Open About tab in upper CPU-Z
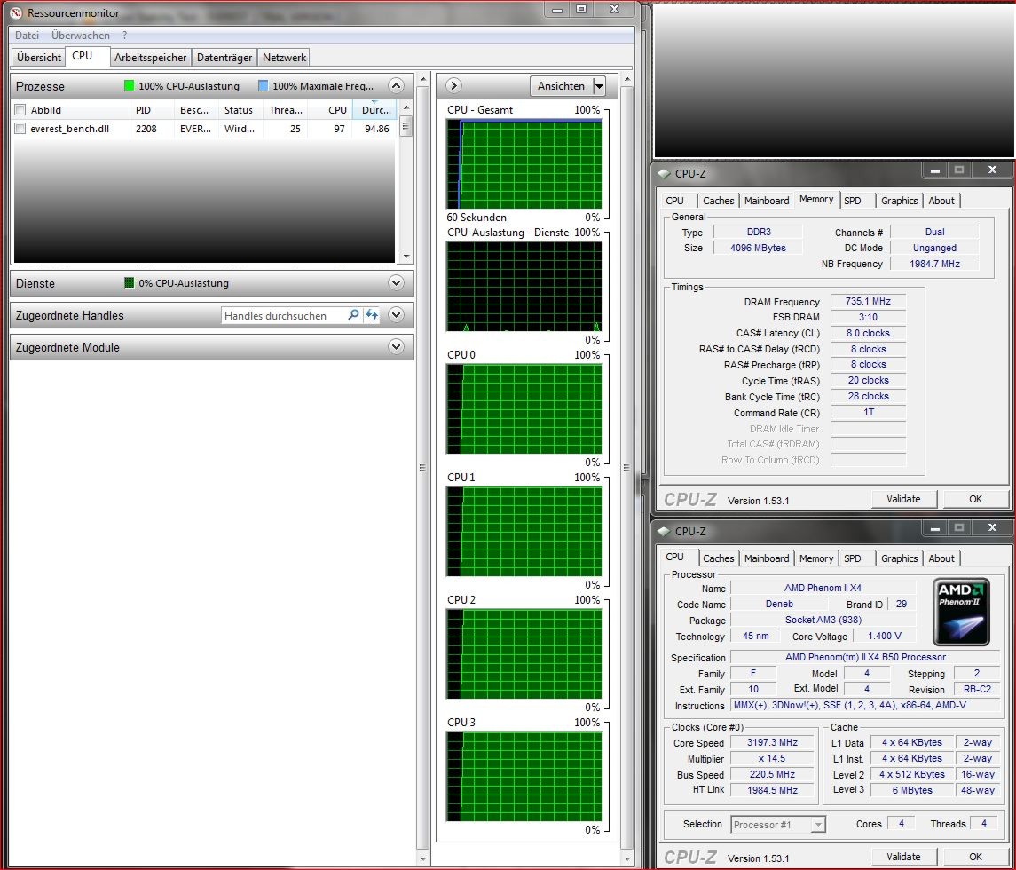Viewport: 1016px width, 870px height. 941,201
